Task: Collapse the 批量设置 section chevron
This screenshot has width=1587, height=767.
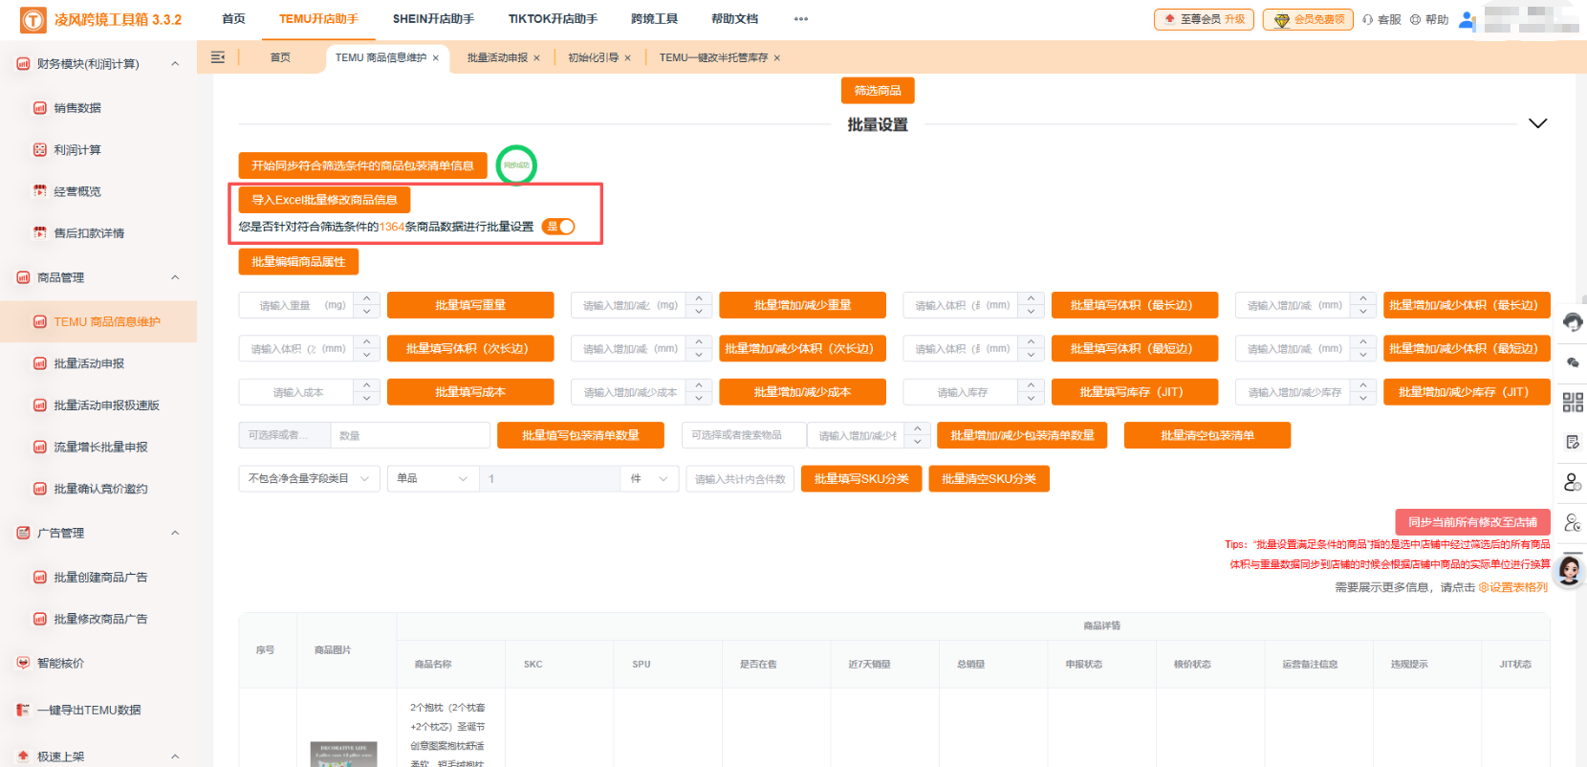Action: (x=1537, y=123)
